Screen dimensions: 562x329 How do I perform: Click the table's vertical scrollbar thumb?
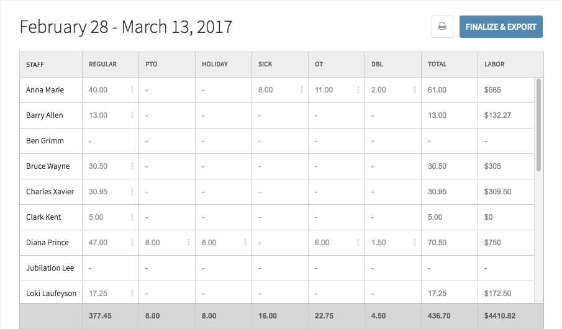pyautogui.click(x=538, y=125)
